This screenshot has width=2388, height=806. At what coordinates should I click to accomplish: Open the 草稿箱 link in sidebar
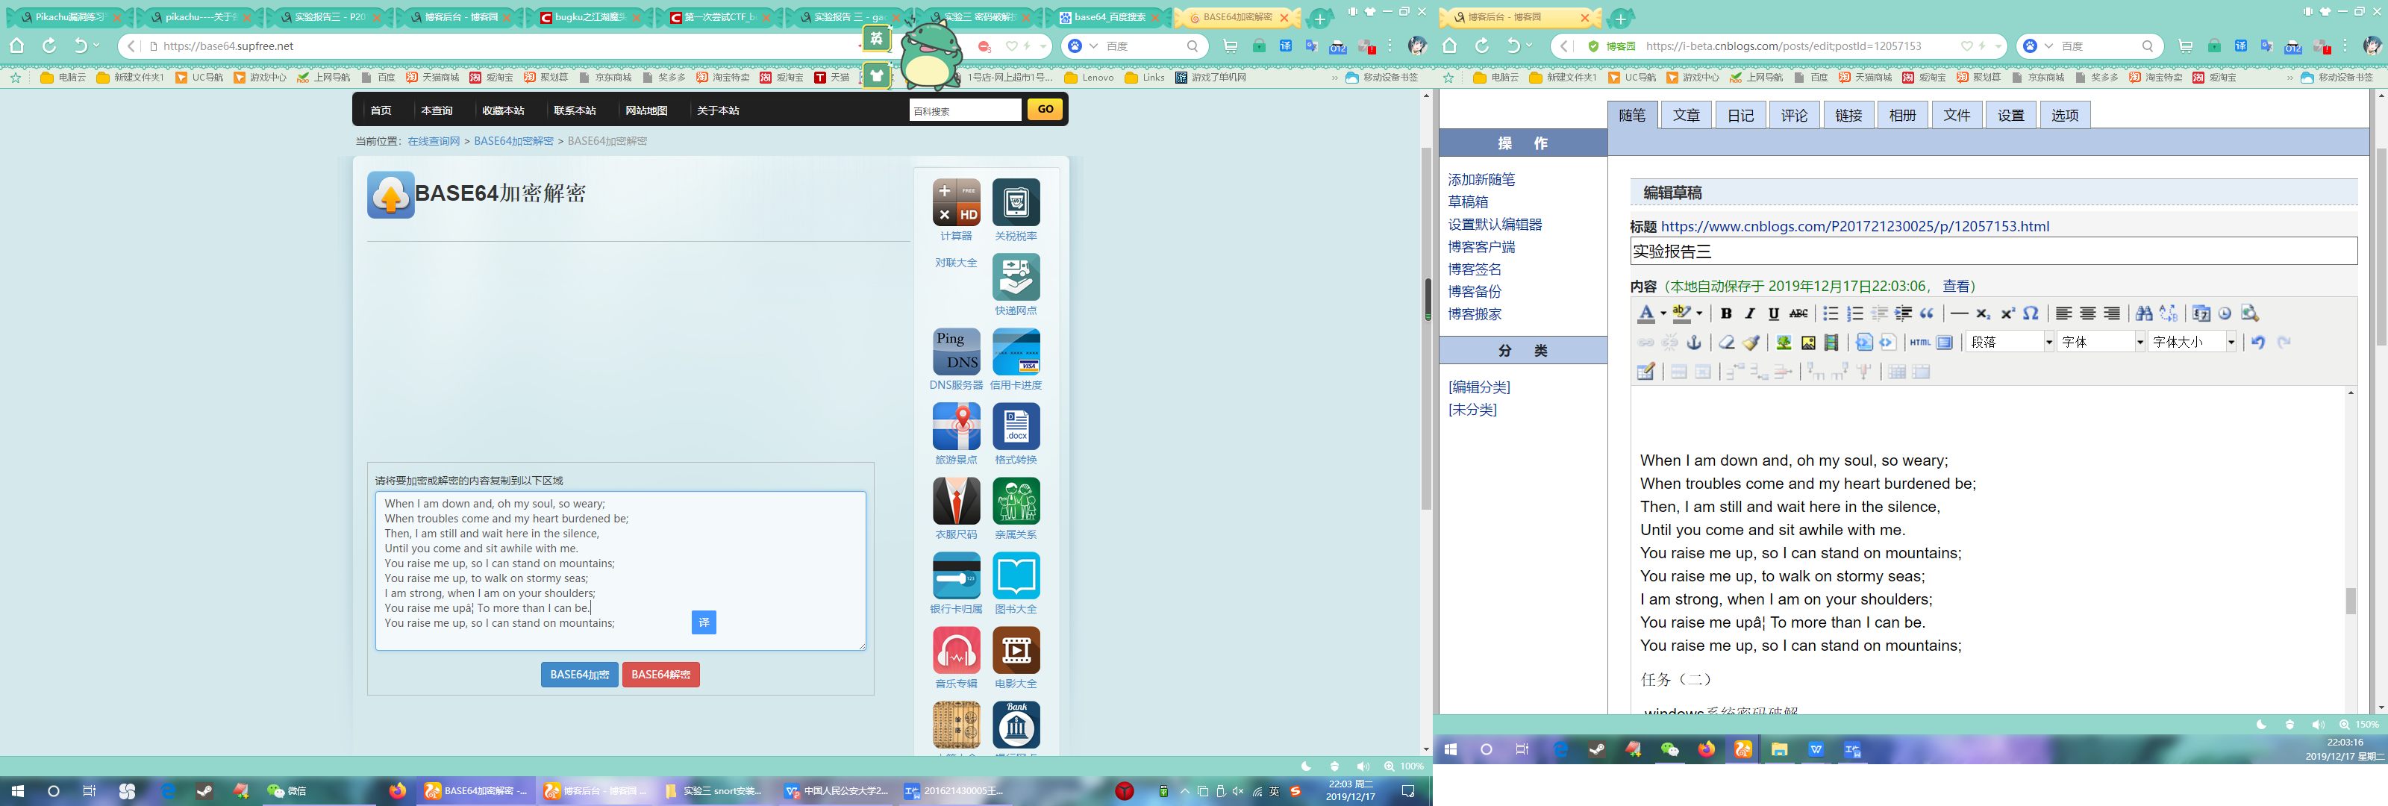pos(1469,202)
